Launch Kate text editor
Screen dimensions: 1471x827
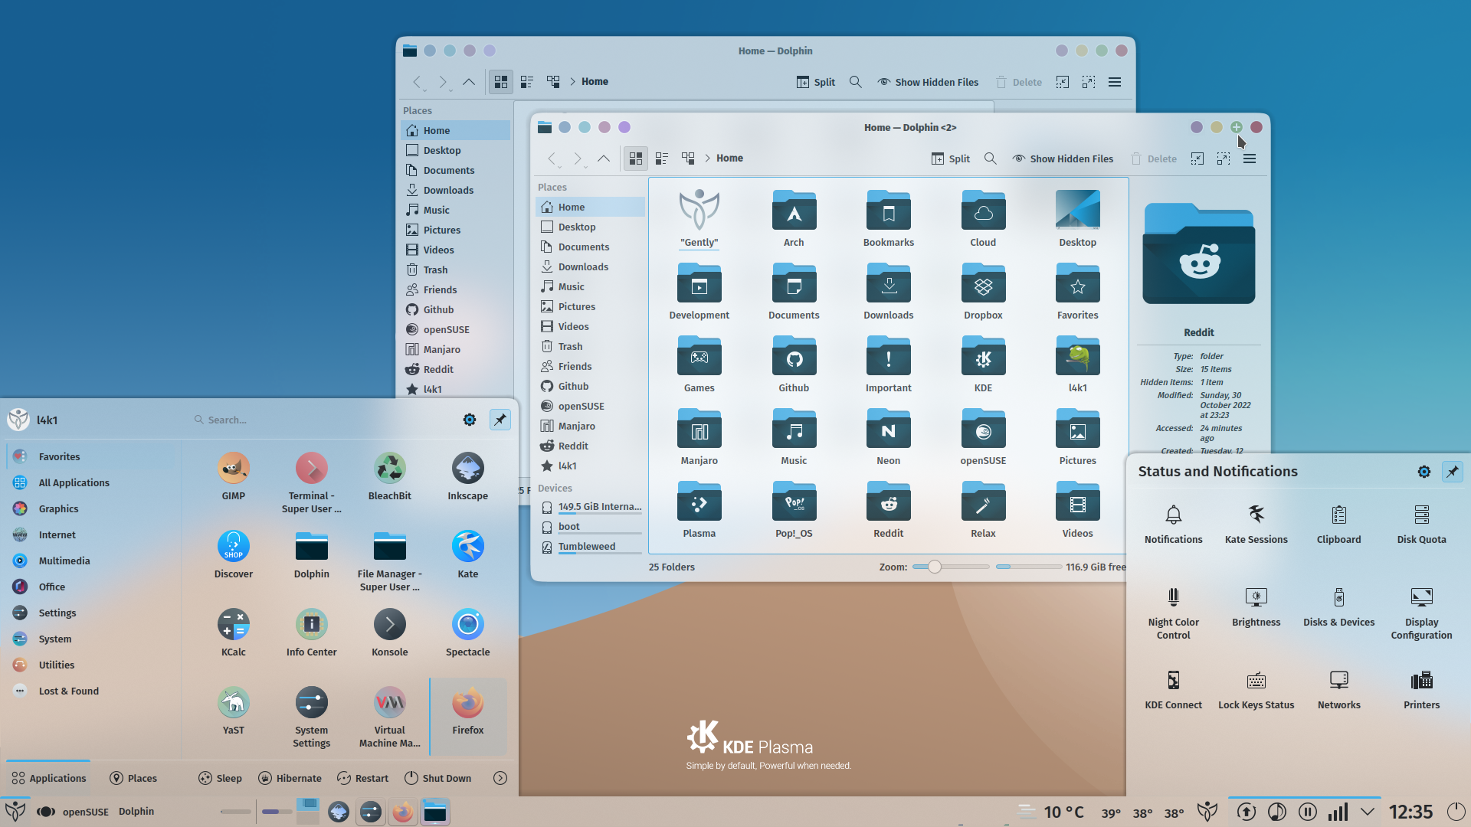click(467, 554)
